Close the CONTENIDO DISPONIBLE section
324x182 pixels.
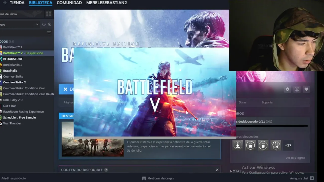tap(217, 170)
